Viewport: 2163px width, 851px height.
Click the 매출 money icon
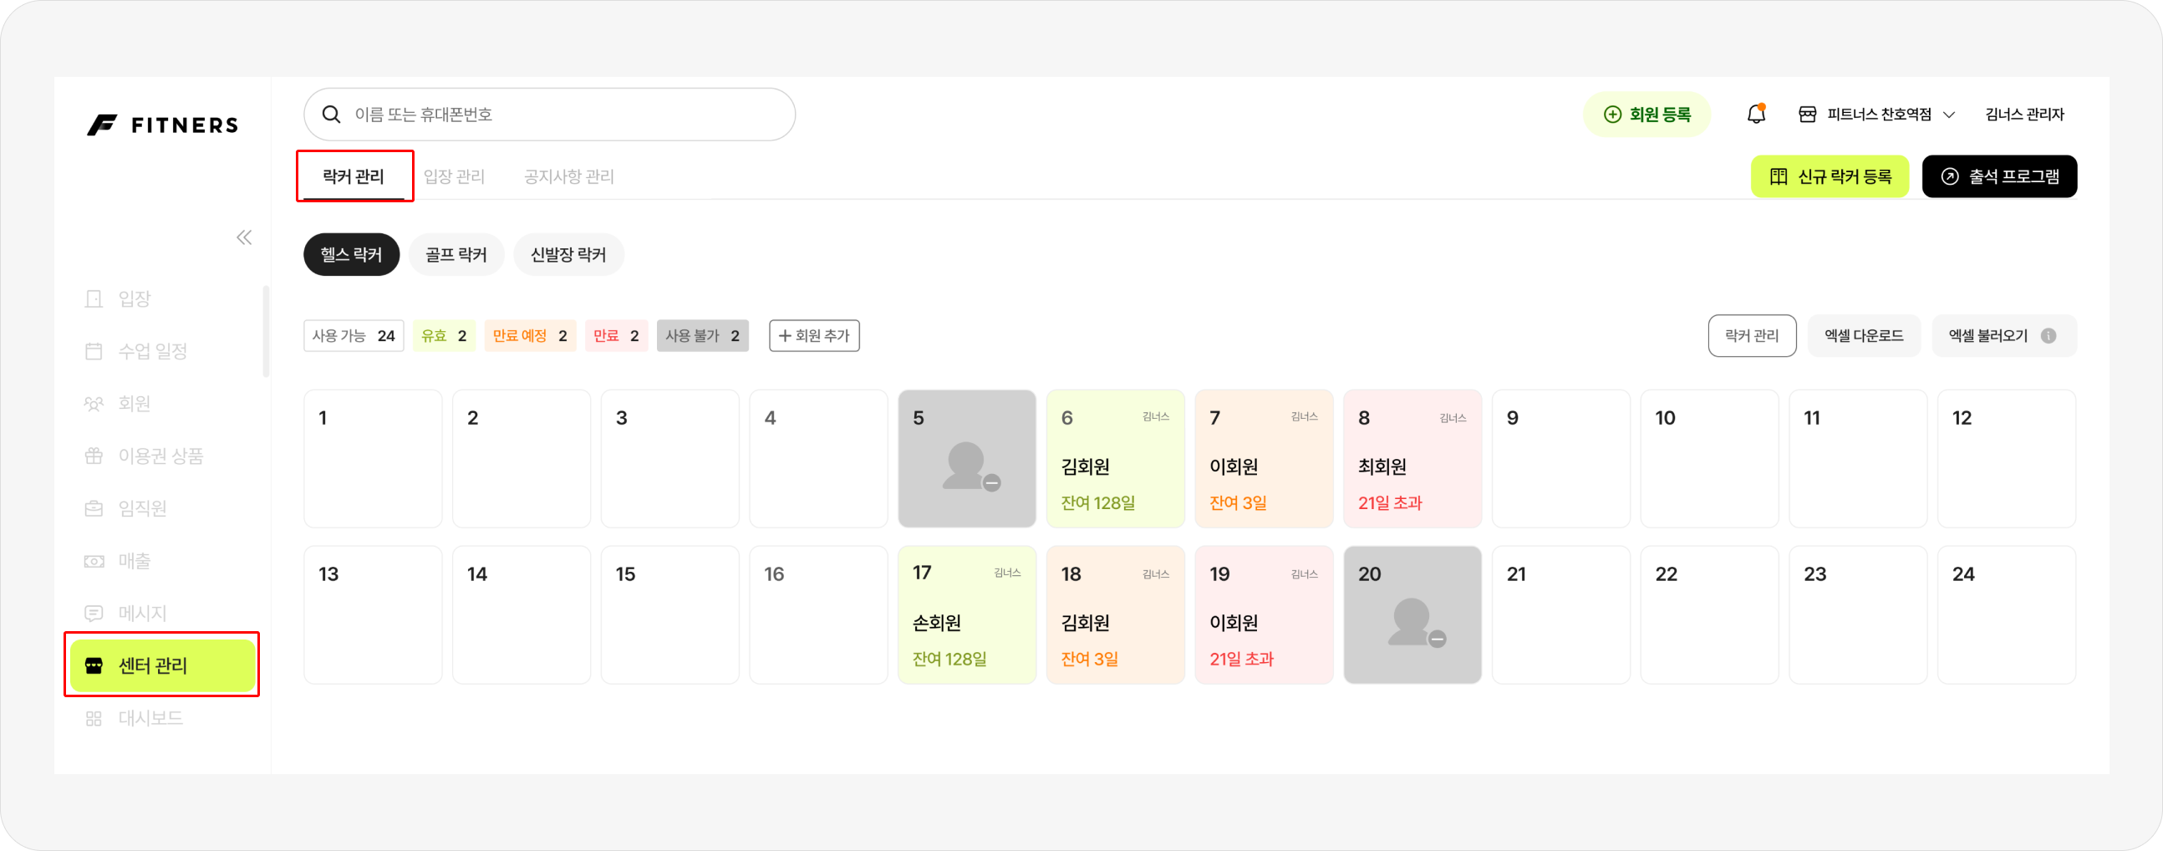[94, 561]
